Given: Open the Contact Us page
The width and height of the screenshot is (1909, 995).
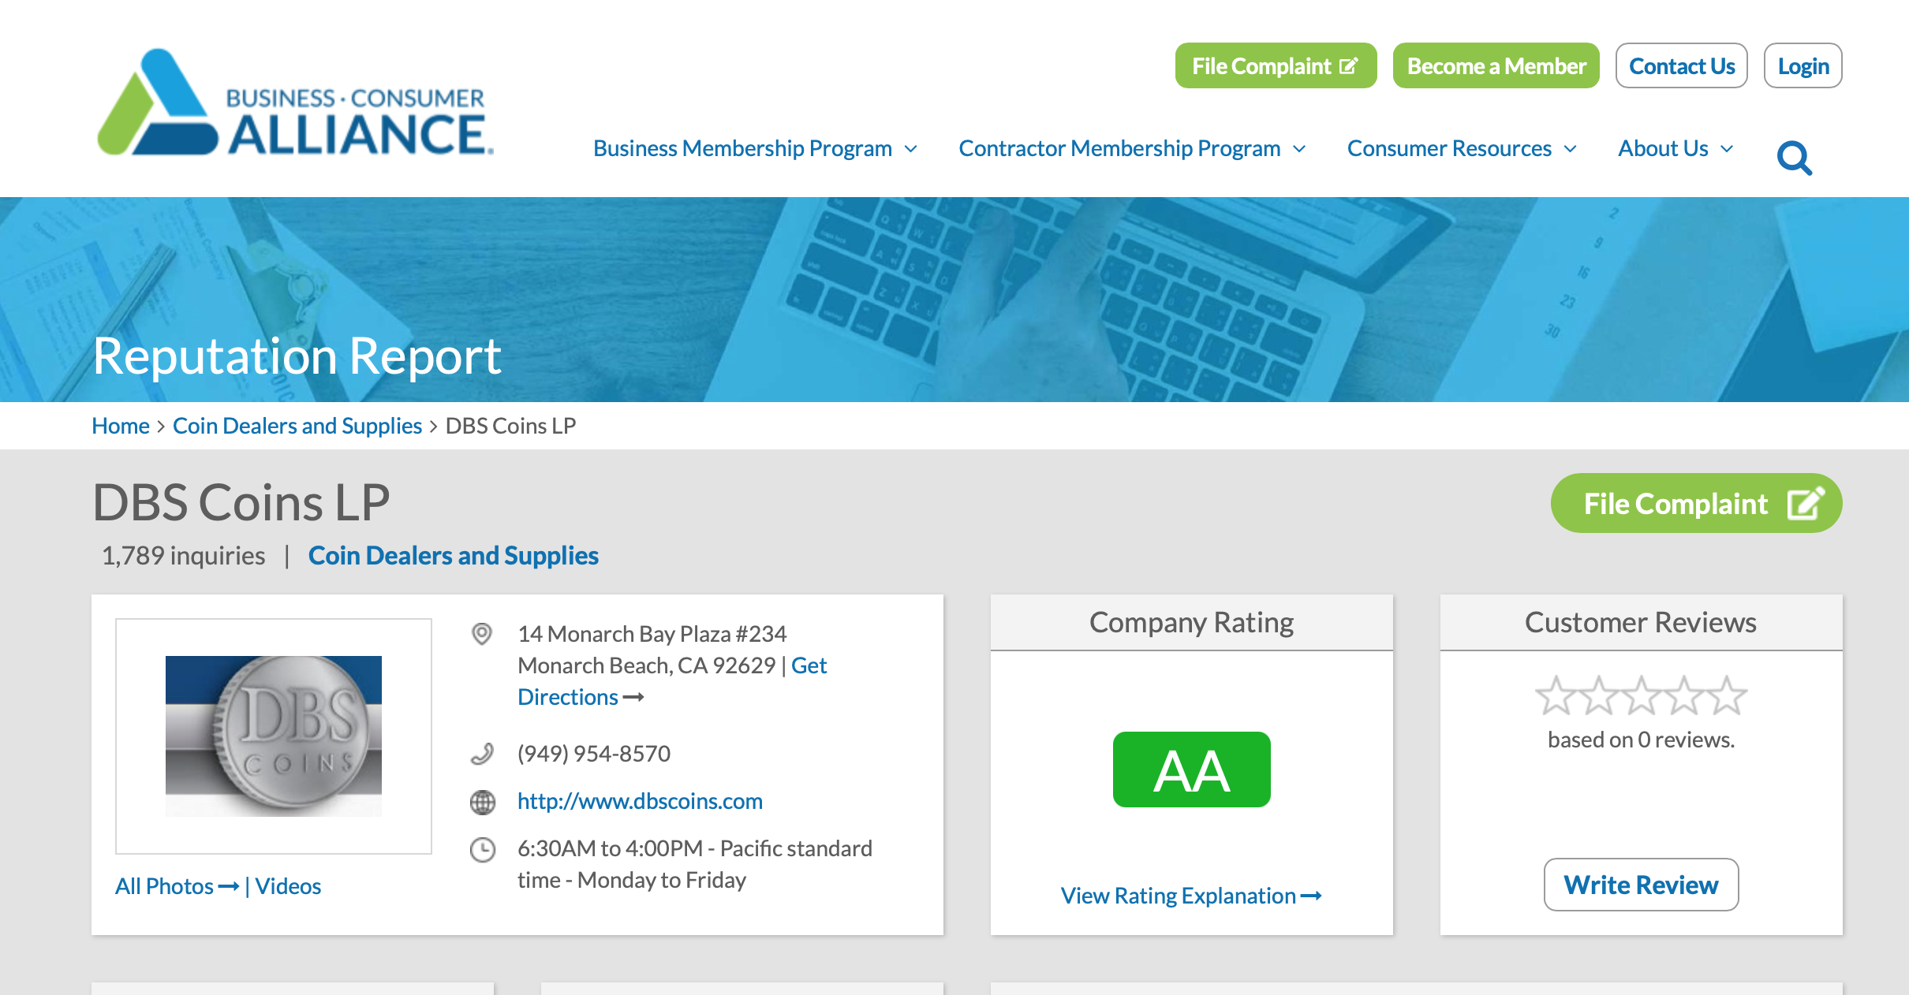Looking at the screenshot, I should click(1681, 66).
